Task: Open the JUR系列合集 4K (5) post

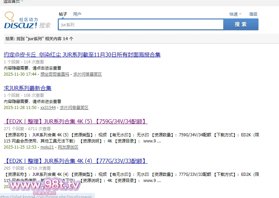Action: (76, 121)
